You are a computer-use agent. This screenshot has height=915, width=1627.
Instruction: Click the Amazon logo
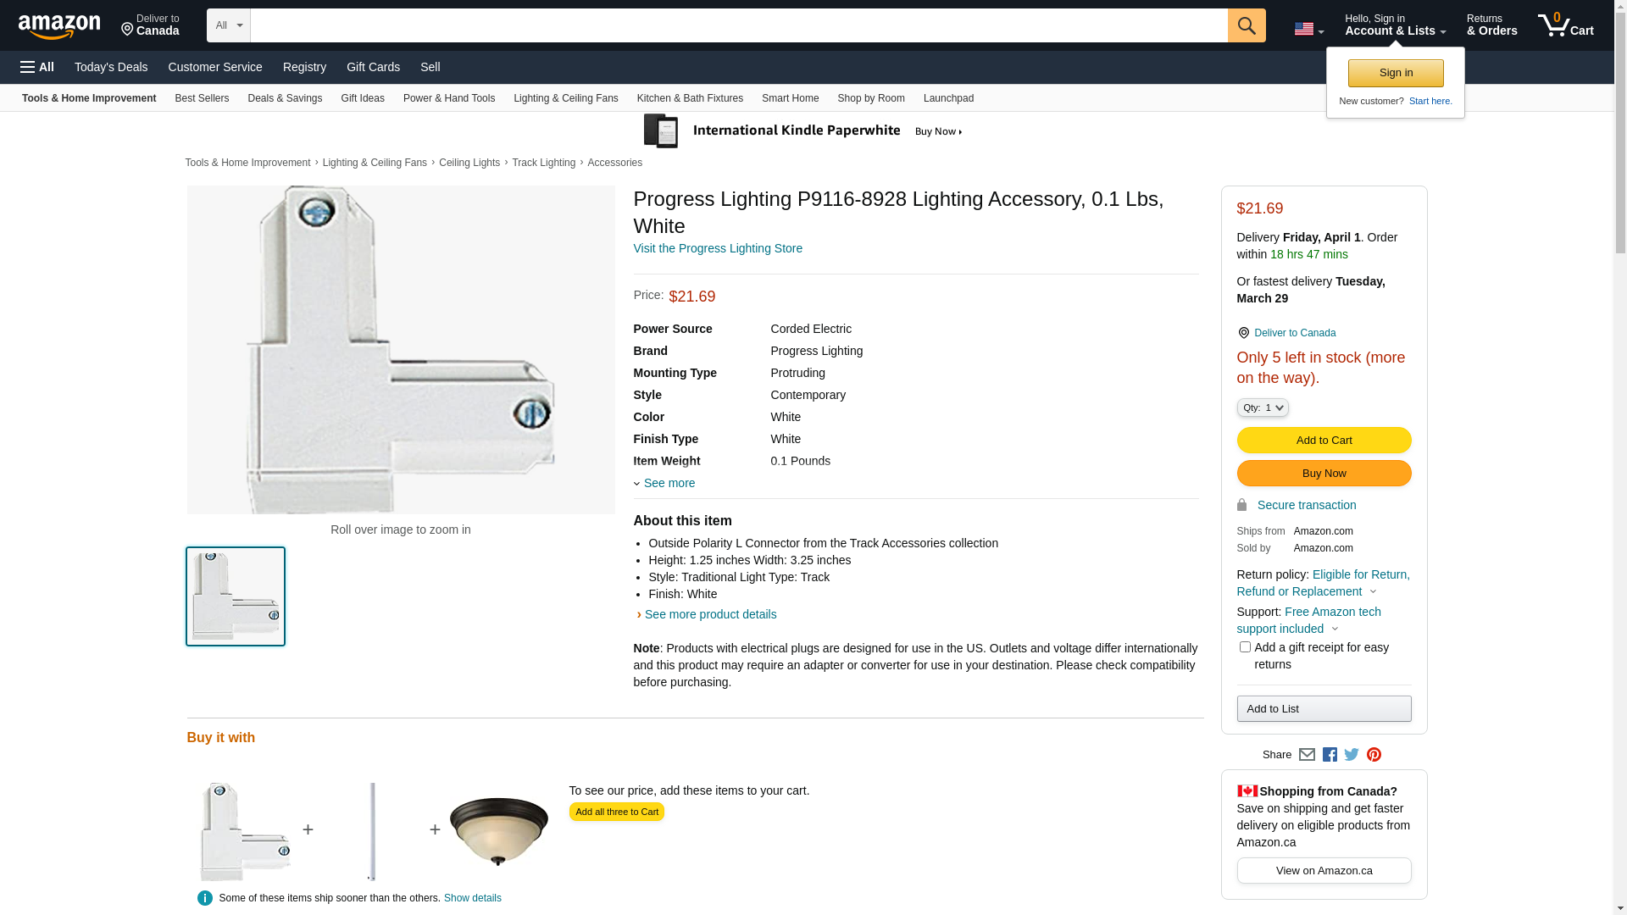(59, 27)
